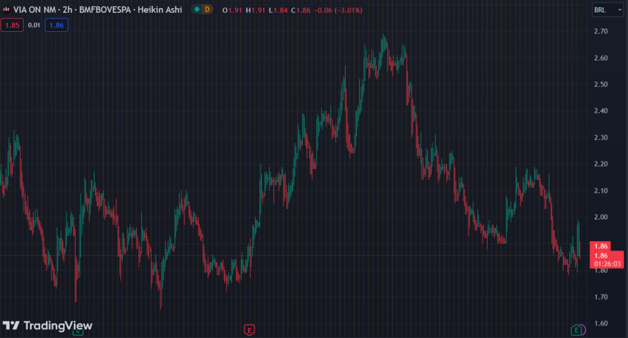
Task: Click the L1.84 low value
Action: click(278, 10)
